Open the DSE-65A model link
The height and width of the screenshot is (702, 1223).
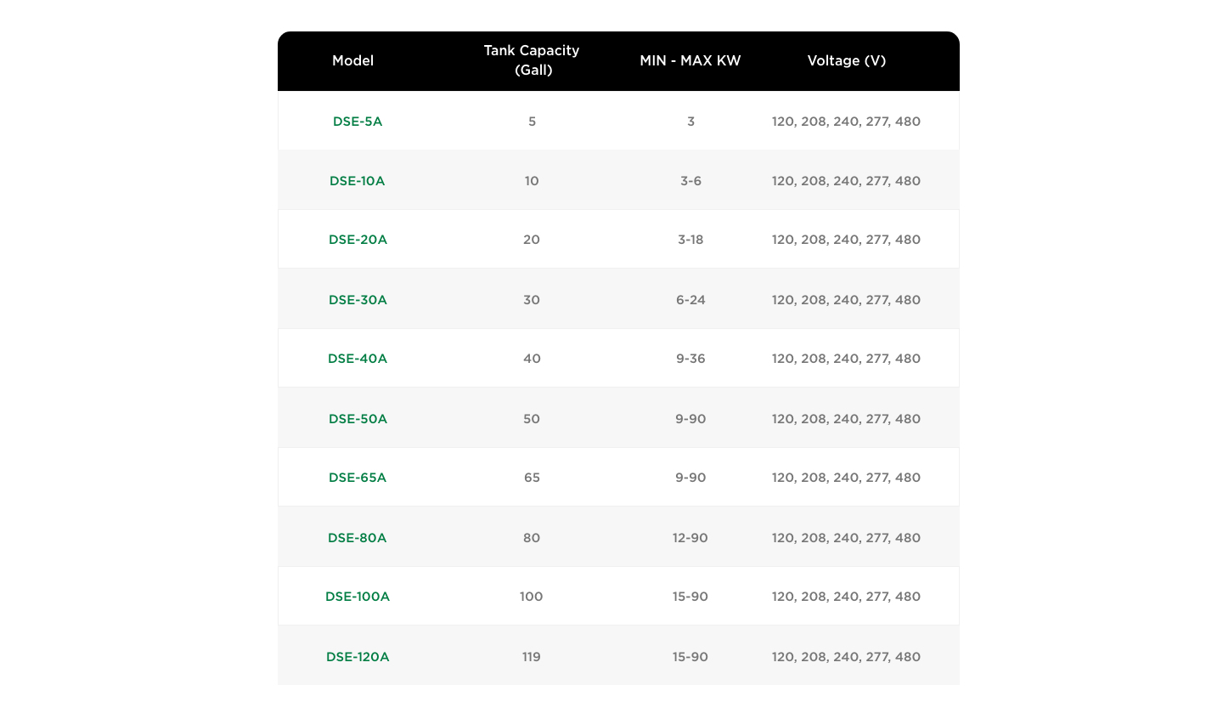pos(358,478)
